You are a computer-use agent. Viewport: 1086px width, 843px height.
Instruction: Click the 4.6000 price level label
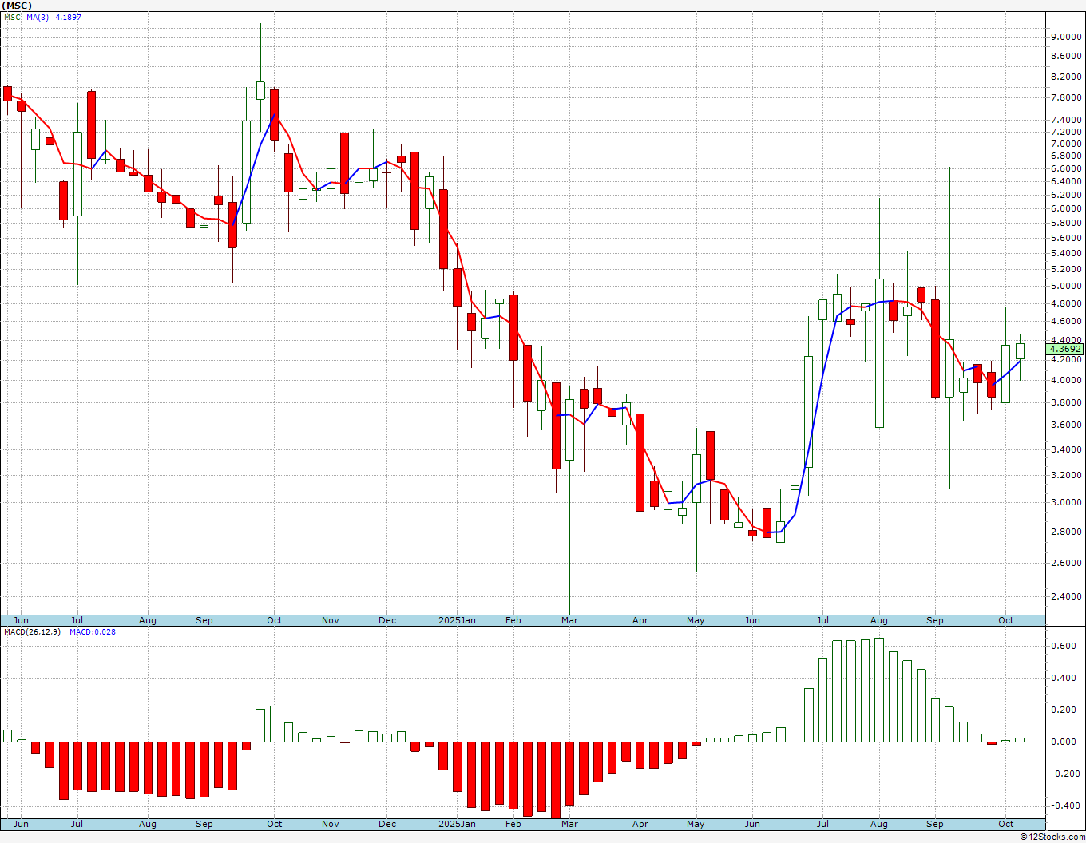coord(1068,321)
